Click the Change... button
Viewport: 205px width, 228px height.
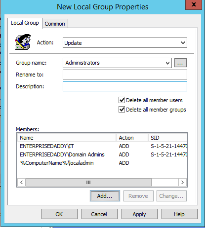tap(171, 196)
